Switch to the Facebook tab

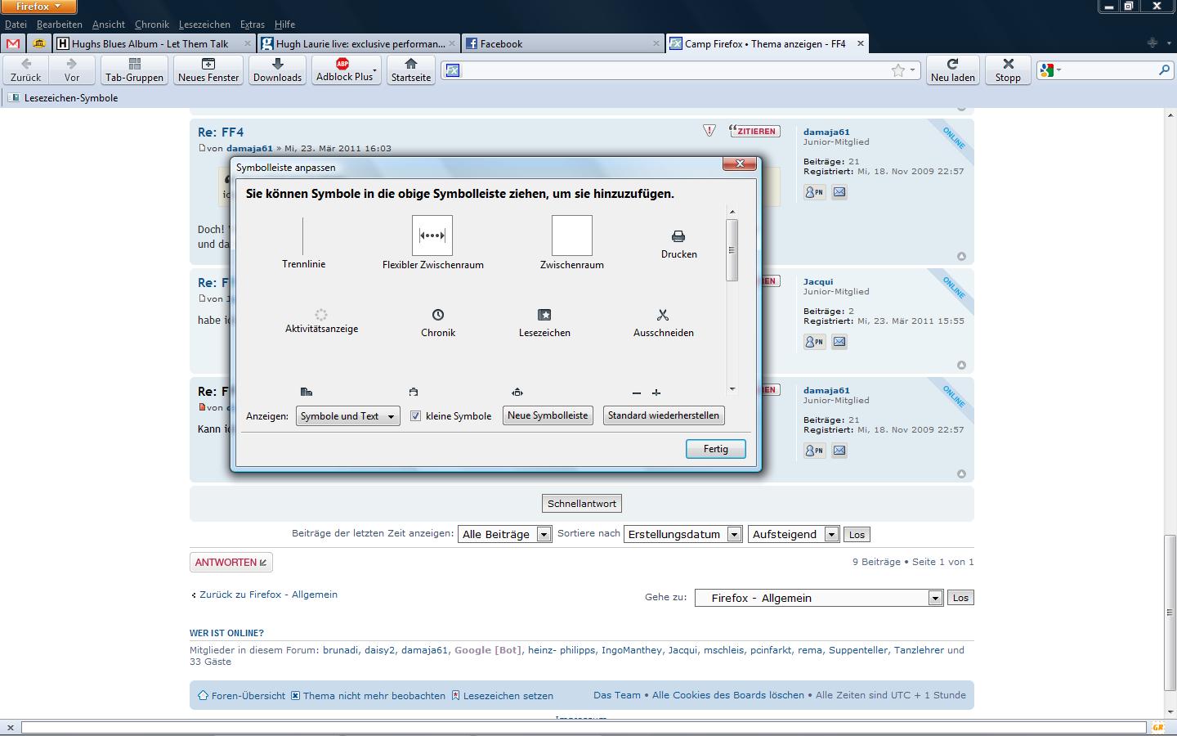tap(500, 44)
